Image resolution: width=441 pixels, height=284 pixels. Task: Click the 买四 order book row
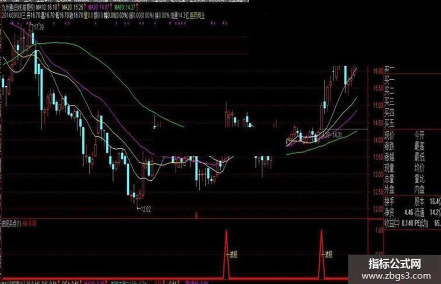point(390,112)
